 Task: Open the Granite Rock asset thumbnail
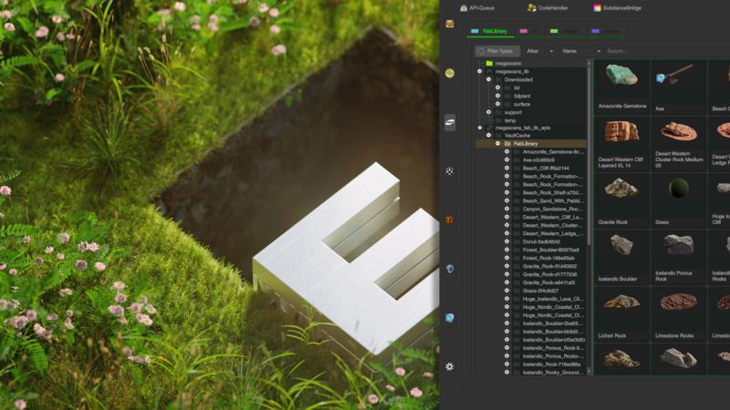[x=621, y=200]
